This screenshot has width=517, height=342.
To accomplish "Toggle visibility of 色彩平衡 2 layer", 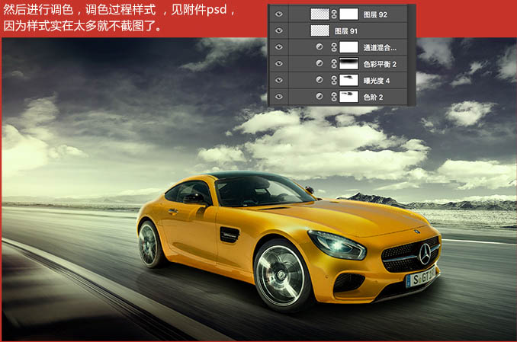I will (279, 63).
